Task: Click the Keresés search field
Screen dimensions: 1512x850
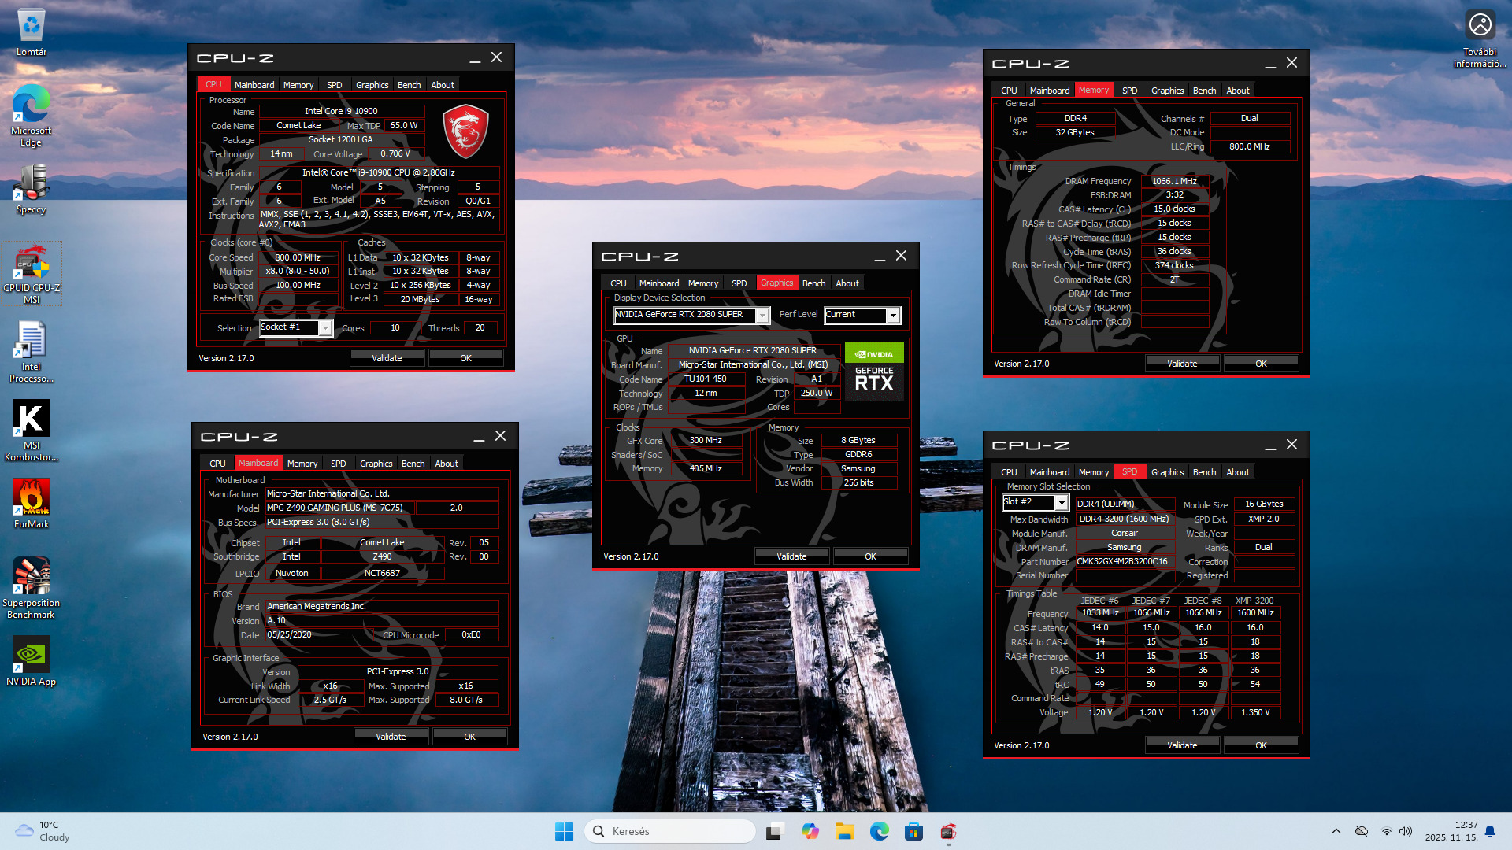Action: tap(669, 830)
